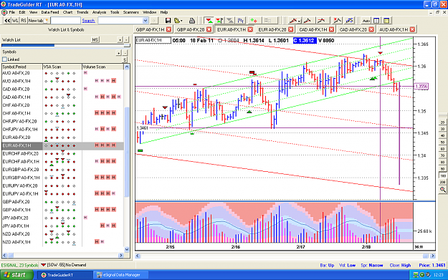Screen dimensions: 448x280
Task: Select the EURGBP A0-FX,20 symbol row
Action: point(62,170)
